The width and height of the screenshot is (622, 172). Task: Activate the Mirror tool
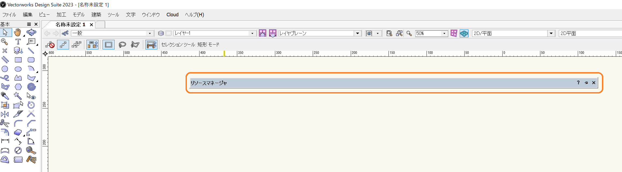5,114
